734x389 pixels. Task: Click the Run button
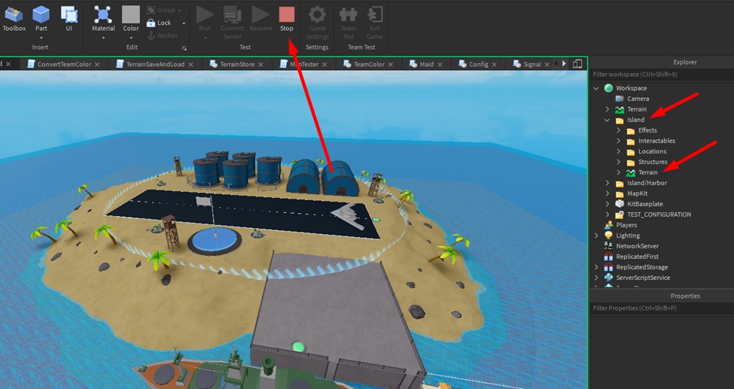pyautogui.click(x=205, y=20)
